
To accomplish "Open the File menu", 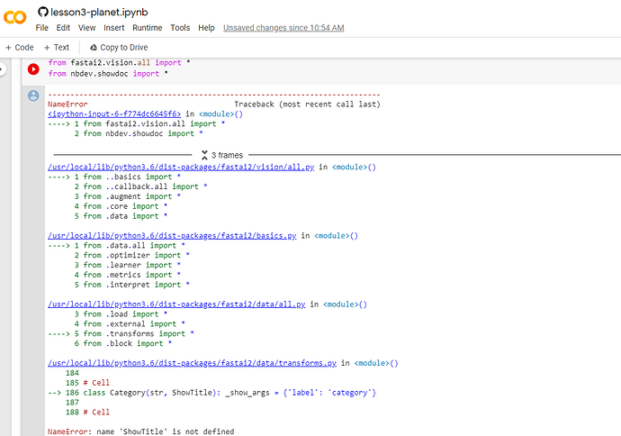I will 42,28.
